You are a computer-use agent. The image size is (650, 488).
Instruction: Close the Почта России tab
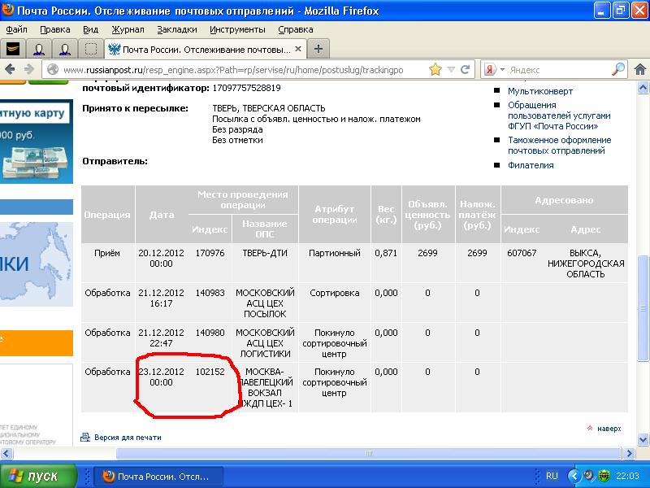coord(297,49)
